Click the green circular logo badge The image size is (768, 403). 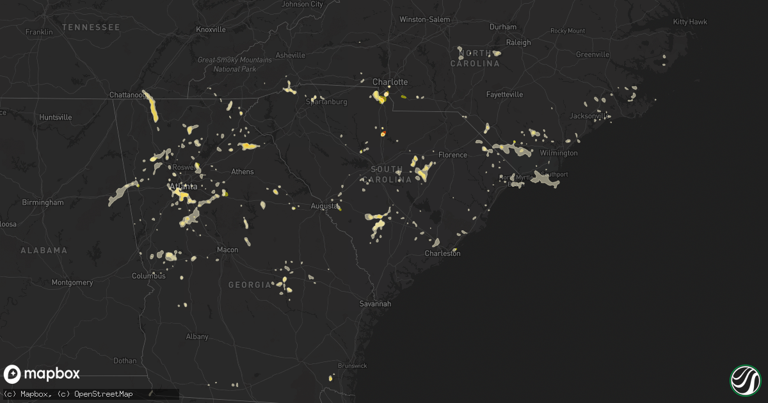coord(745,380)
